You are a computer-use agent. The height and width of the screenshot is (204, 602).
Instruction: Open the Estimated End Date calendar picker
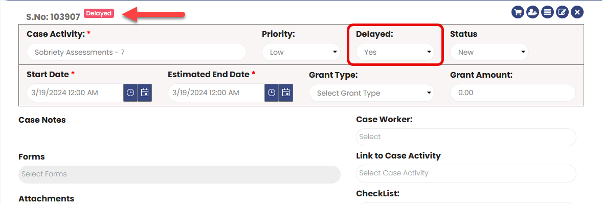coord(286,93)
